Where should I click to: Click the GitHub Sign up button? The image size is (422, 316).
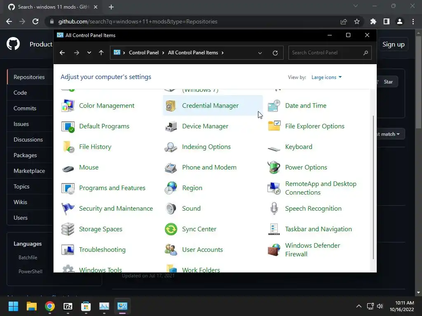click(x=393, y=44)
